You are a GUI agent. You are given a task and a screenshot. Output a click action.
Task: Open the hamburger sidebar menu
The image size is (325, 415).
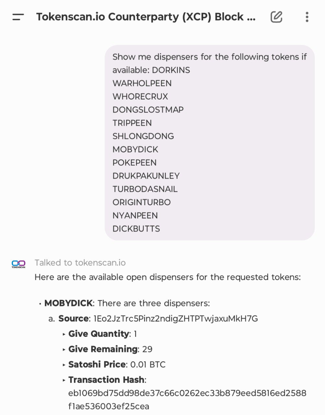[x=18, y=17]
